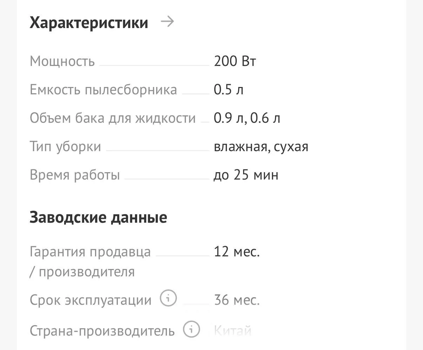Select the 0.9 л, 0.6 л value
This screenshot has width=423, height=350.
click(x=247, y=118)
